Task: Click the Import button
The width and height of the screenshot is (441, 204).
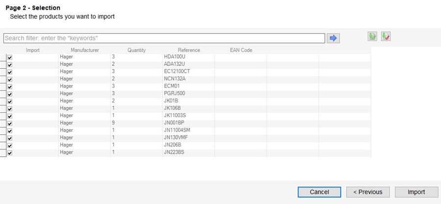Action: [416, 192]
